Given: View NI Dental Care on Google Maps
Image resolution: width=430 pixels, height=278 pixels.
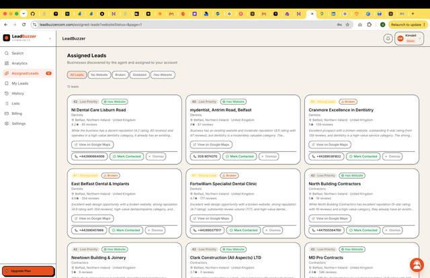Looking at the screenshot, I should (x=93, y=144).
